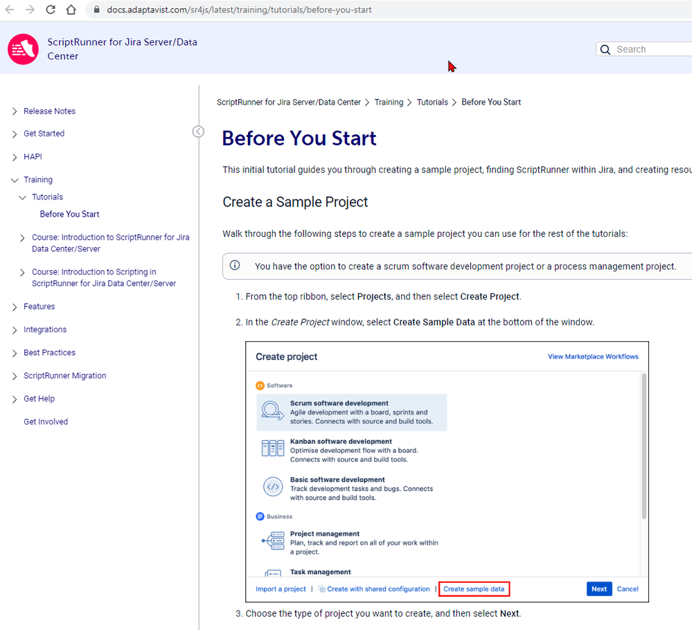Expand the Get Help chevron
This screenshot has width=692, height=630.
(x=15, y=399)
